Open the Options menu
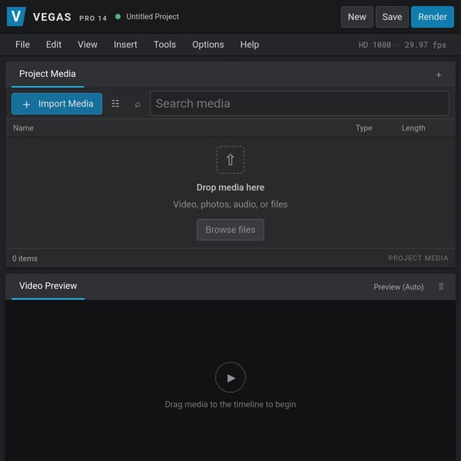The image size is (461, 461). tap(208, 45)
